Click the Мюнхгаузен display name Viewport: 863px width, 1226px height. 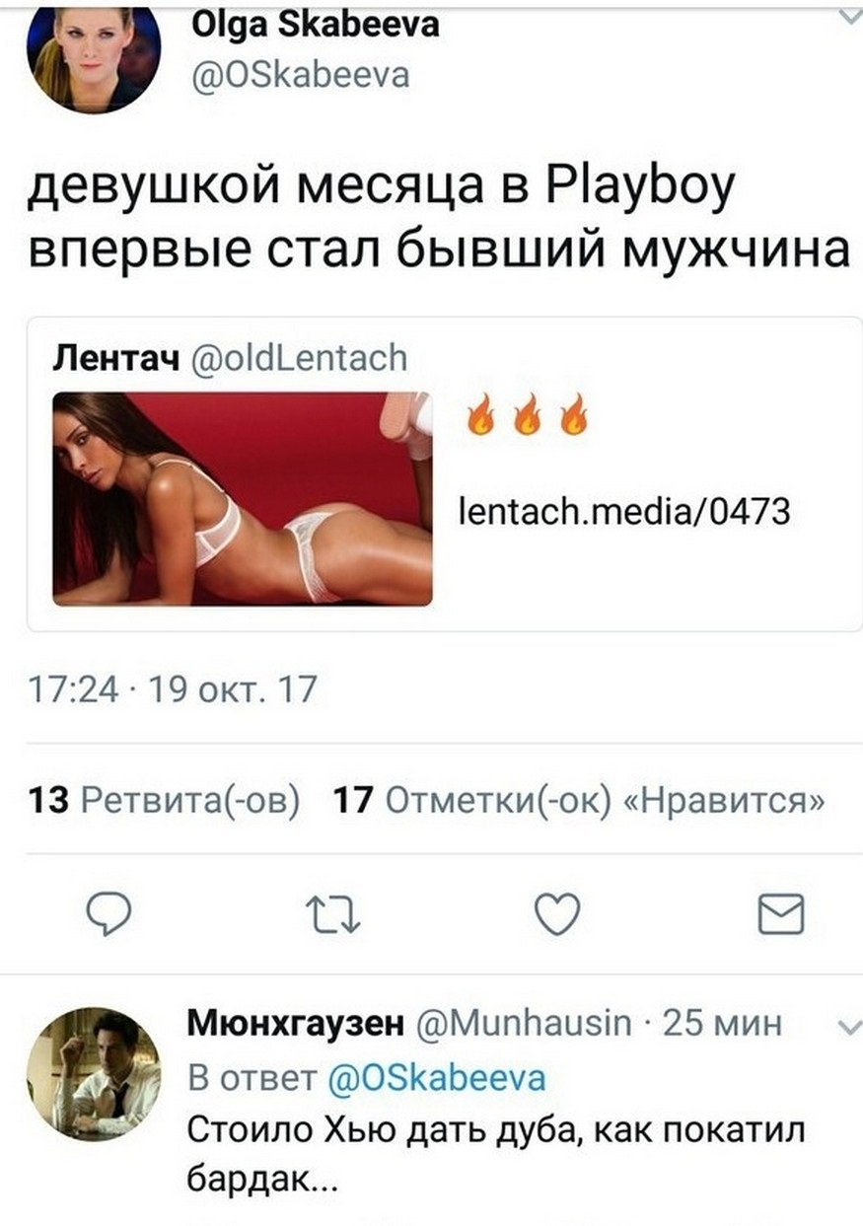point(295,1024)
